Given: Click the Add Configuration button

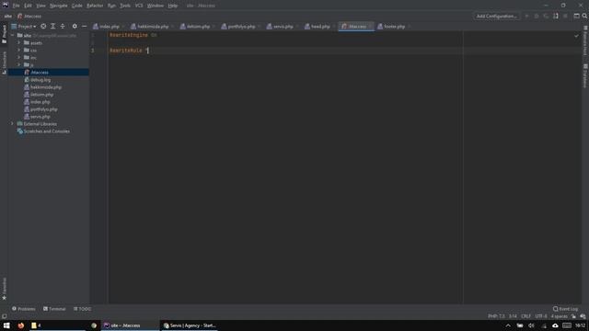Looking at the screenshot, I should tap(497, 17).
